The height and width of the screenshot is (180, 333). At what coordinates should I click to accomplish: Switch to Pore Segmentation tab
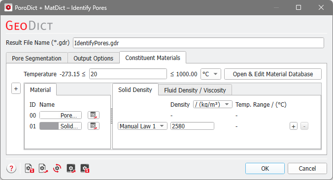37,58
